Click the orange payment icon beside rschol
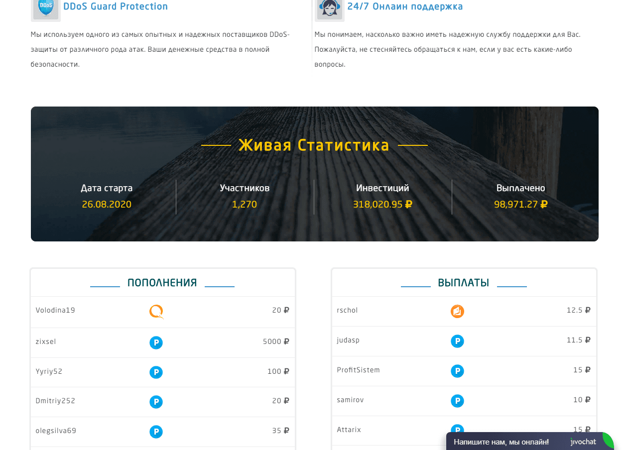Image resolution: width=629 pixels, height=450 pixels. coord(457,312)
